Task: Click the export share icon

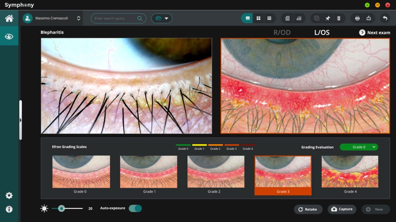Action: click(x=369, y=18)
